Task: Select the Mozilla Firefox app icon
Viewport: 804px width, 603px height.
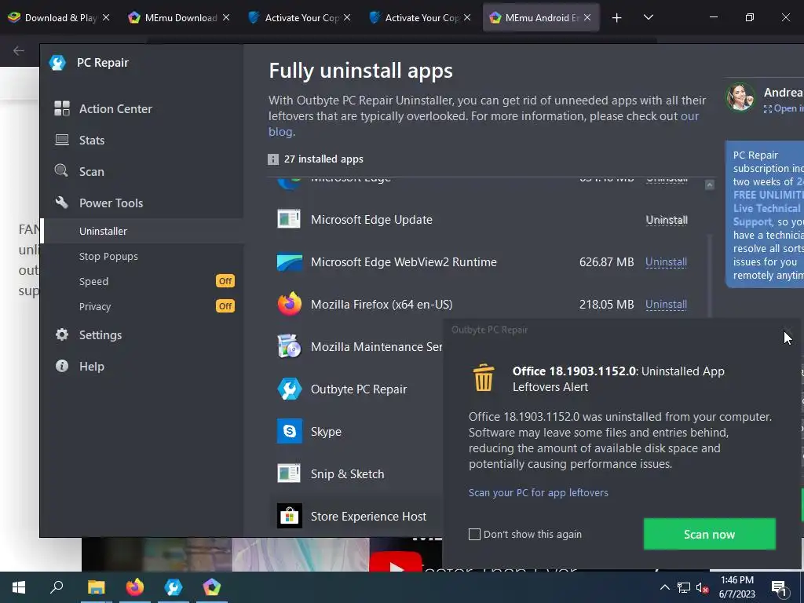Action: (x=289, y=304)
